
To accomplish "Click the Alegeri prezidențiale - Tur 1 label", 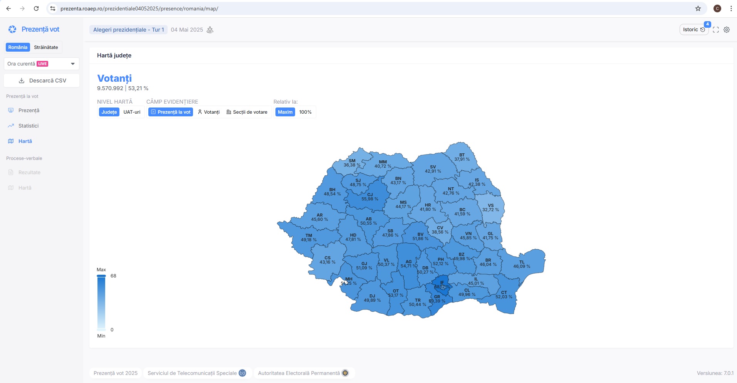I will click(x=128, y=30).
